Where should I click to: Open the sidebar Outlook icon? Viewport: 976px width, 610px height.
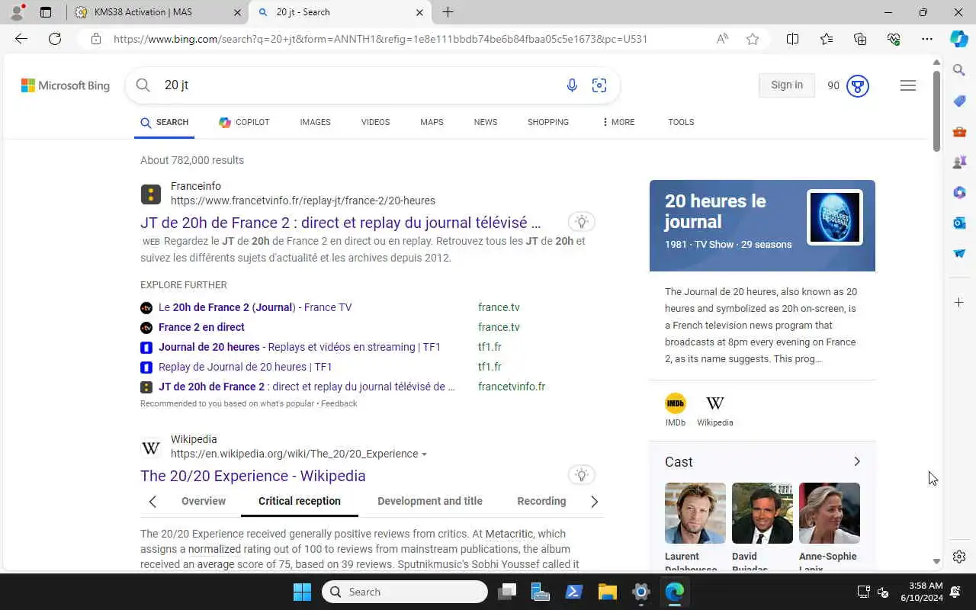point(959,223)
